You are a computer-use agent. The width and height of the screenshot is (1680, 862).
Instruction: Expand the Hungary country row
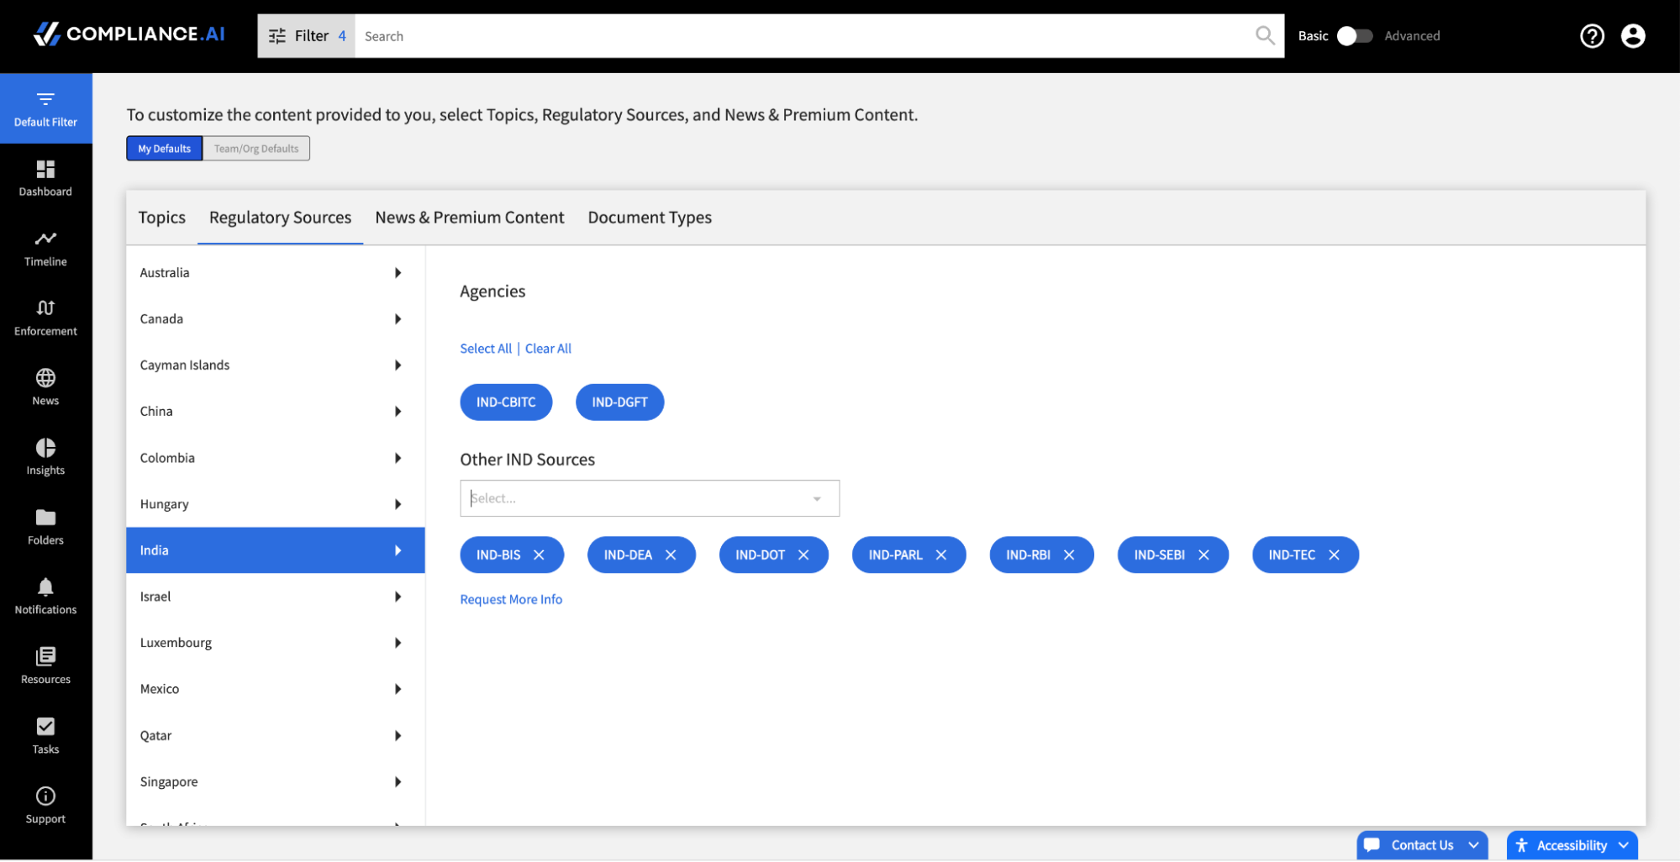276,504
